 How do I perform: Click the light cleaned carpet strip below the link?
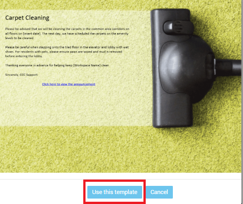pyautogui.click(x=74, y=106)
